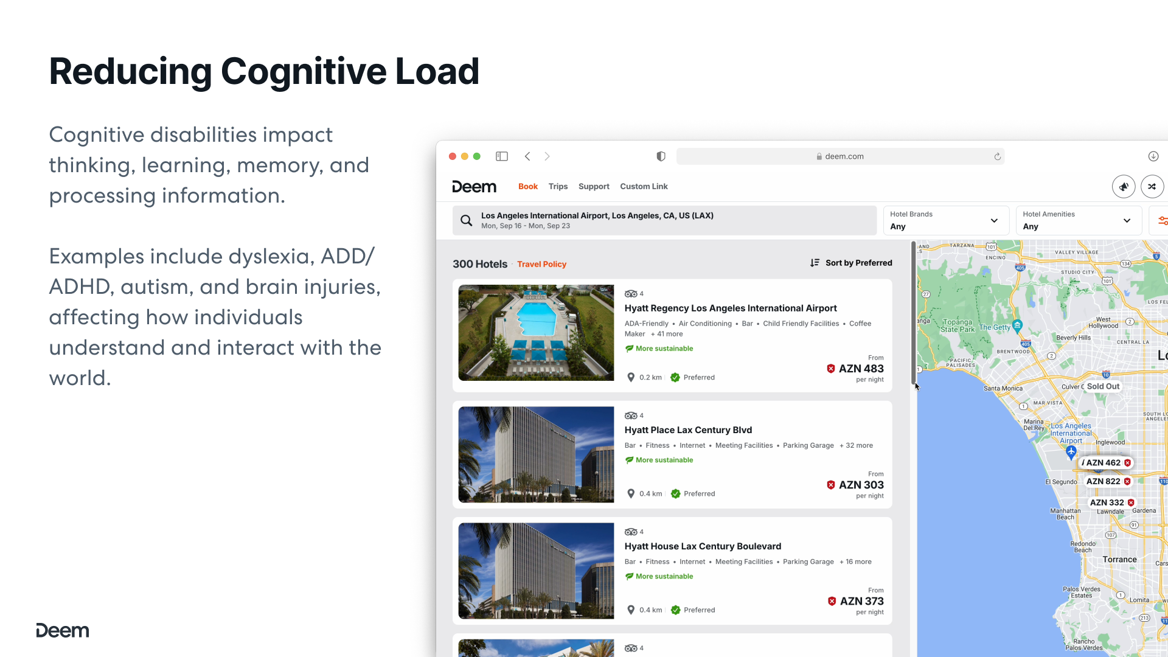Click the search magnifier icon
Viewport: 1168px width, 657px height.
(x=467, y=220)
